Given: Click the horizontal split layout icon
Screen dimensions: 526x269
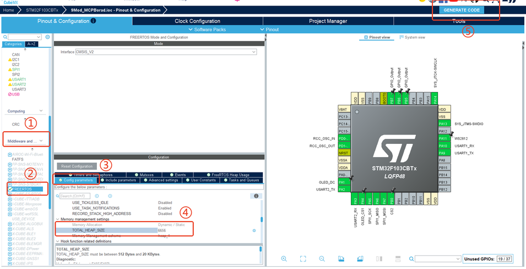Looking at the screenshot, I should click(x=398, y=259).
